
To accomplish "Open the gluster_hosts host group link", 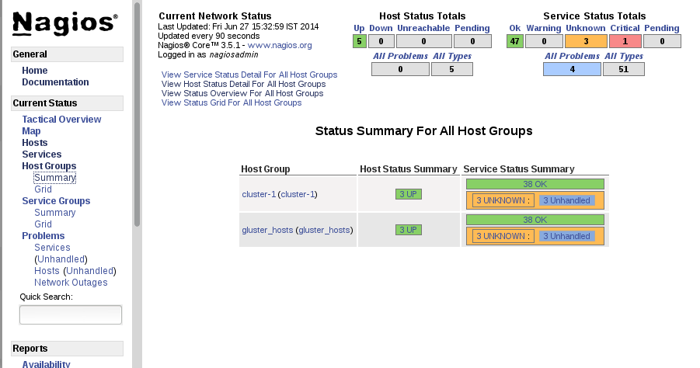I will click(x=266, y=230).
